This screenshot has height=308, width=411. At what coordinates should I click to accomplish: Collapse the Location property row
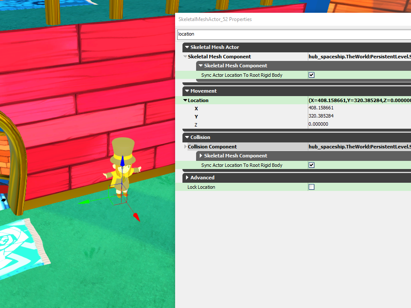(185, 100)
